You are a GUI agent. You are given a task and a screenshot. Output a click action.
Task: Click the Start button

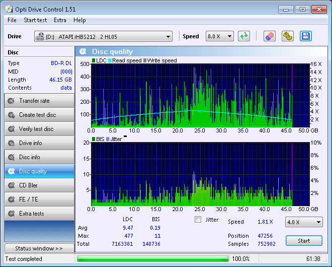[304, 241]
